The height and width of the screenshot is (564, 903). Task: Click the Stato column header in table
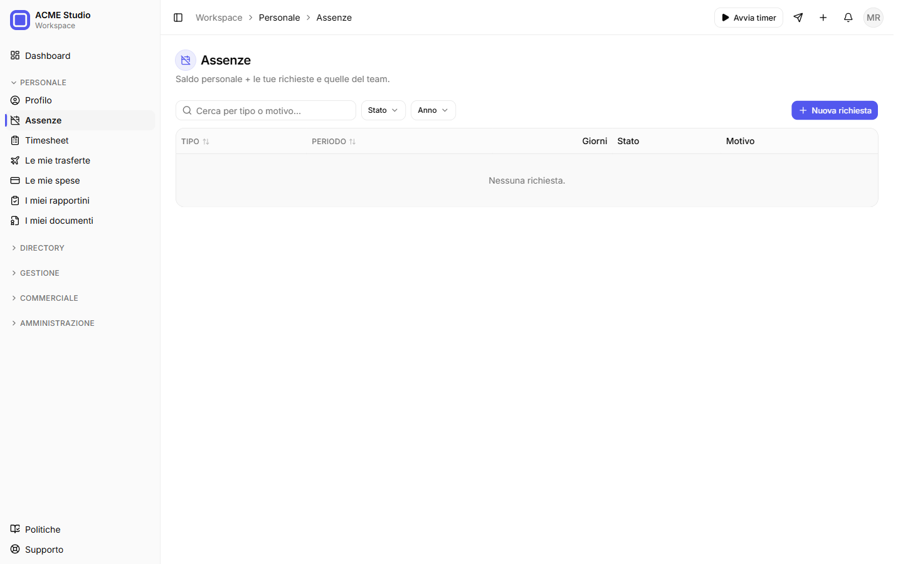click(628, 141)
